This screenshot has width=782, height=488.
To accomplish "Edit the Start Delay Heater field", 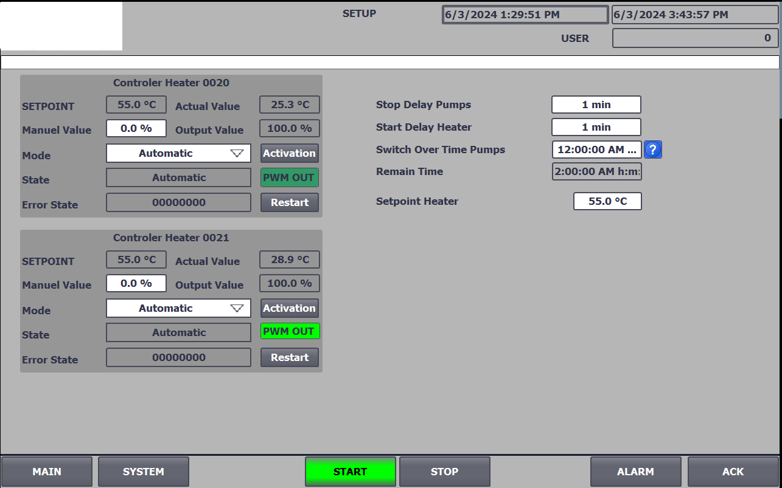I will pos(596,127).
